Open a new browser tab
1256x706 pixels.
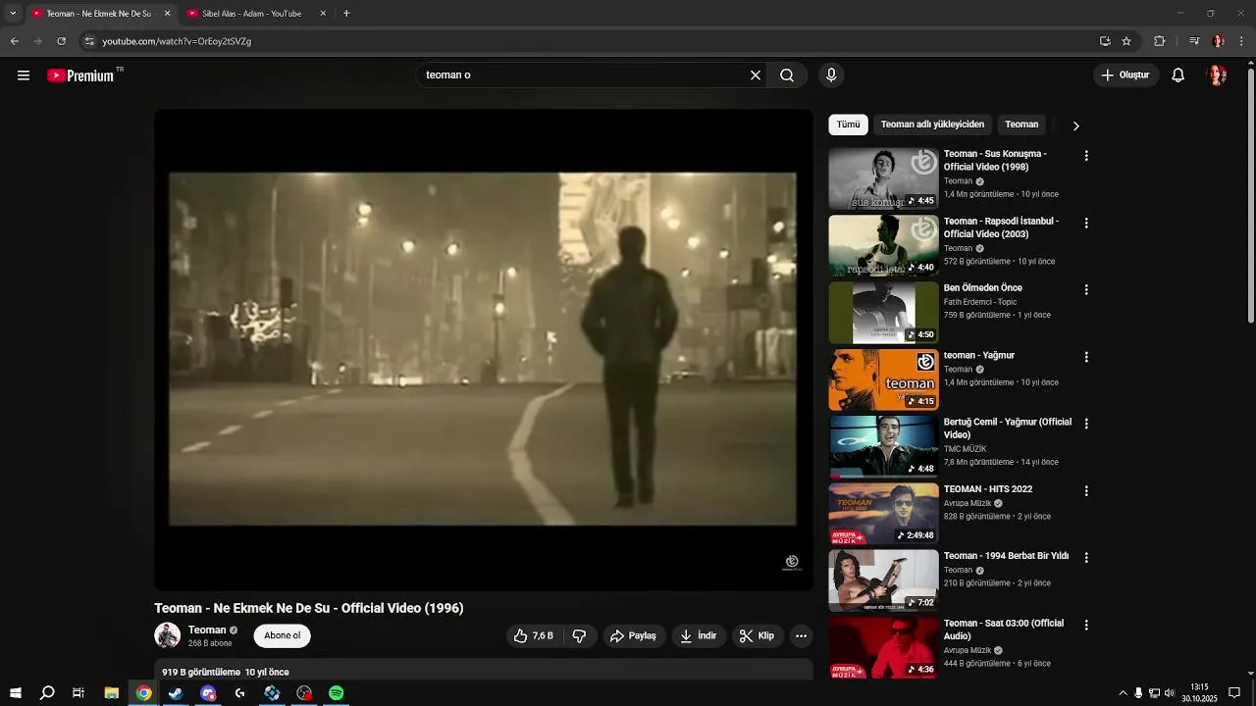coord(346,14)
